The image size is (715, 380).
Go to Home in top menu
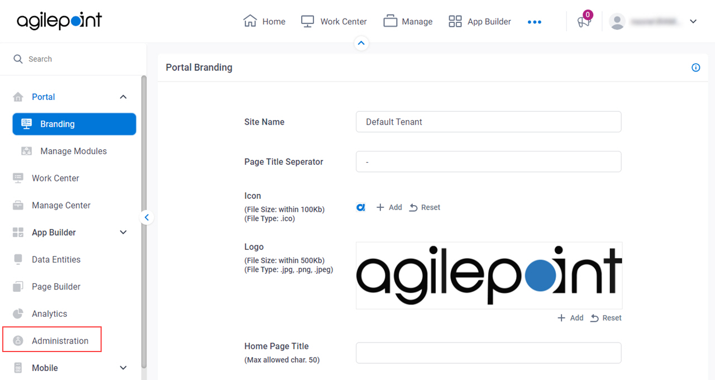tap(274, 22)
